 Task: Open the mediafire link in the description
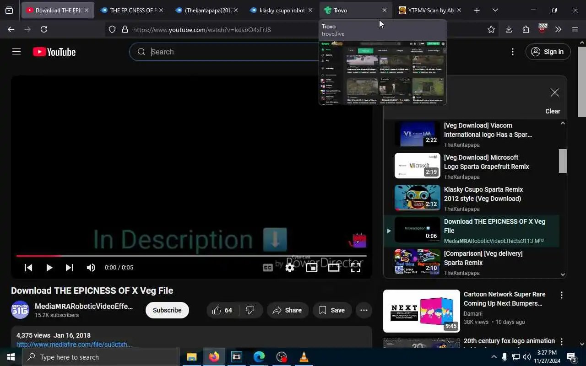[x=74, y=344]
